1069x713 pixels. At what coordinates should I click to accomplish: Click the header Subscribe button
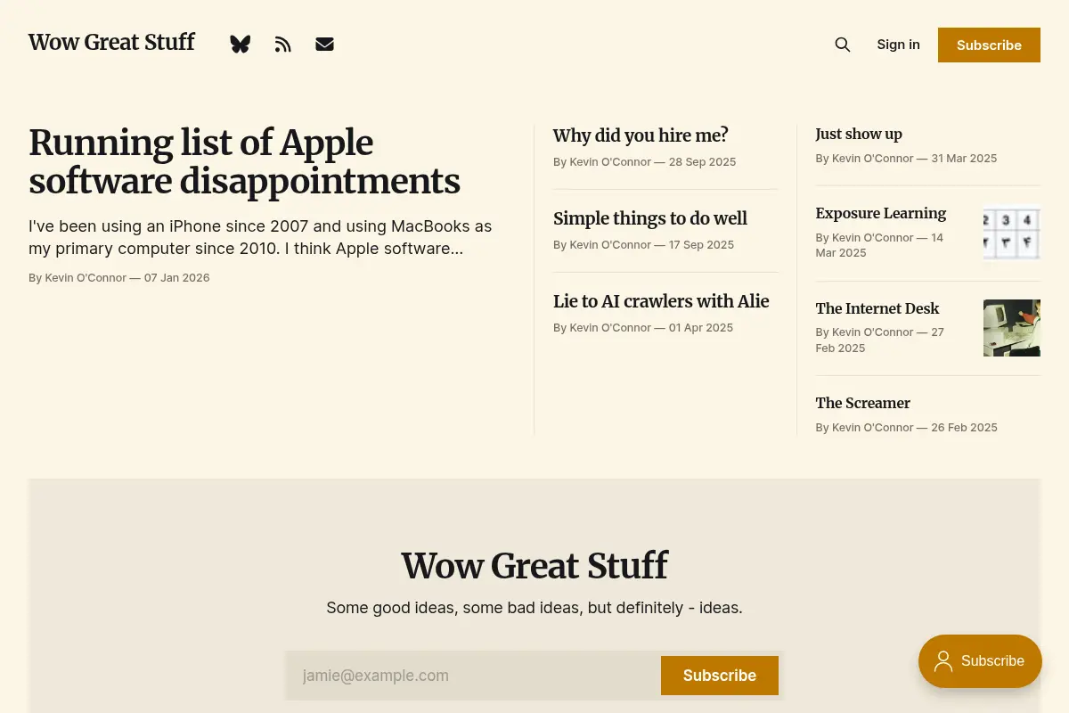pos(989,45)
